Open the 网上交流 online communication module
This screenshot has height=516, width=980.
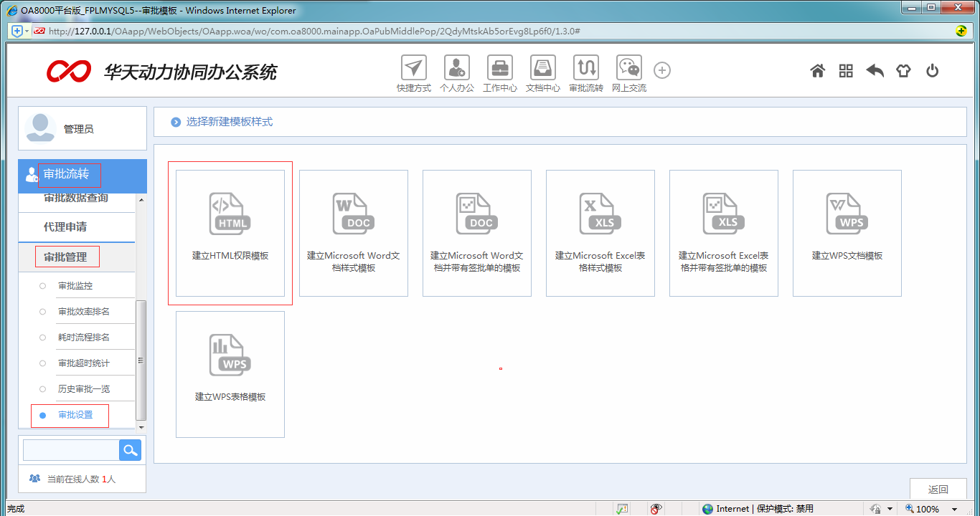[628, 72]
